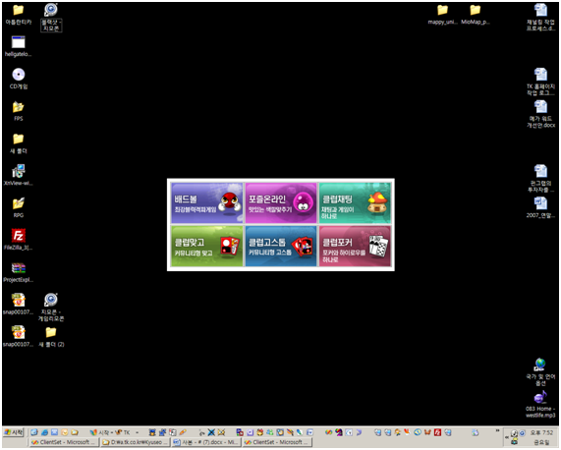Open the 클럽채팅 game banner
561x450 pixels.
355,202
